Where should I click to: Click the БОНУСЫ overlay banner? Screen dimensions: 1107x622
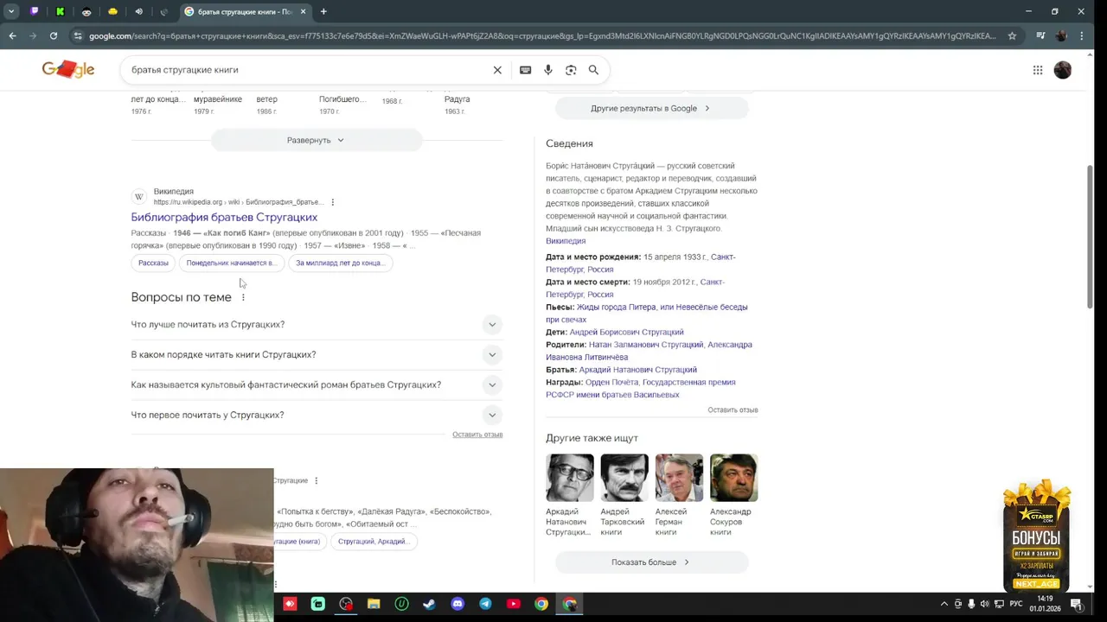pyautogui.click(x=1036, y=536)
